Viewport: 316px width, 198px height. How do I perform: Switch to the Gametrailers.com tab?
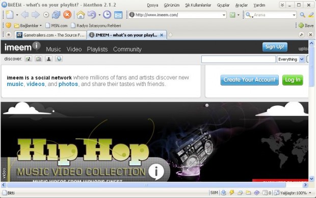[x=50, y=35]
